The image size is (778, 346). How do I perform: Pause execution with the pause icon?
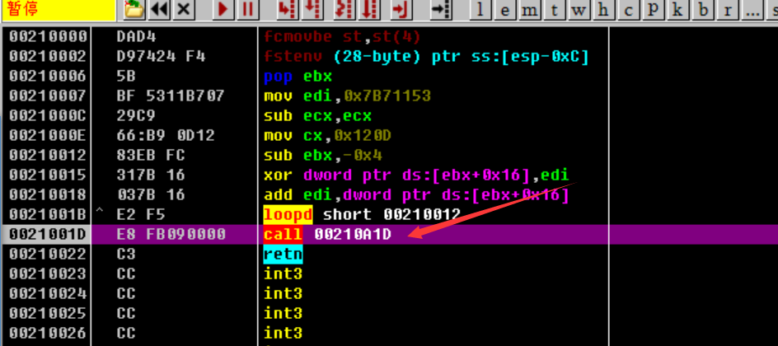pyautogui.click(x=248, y=10)
